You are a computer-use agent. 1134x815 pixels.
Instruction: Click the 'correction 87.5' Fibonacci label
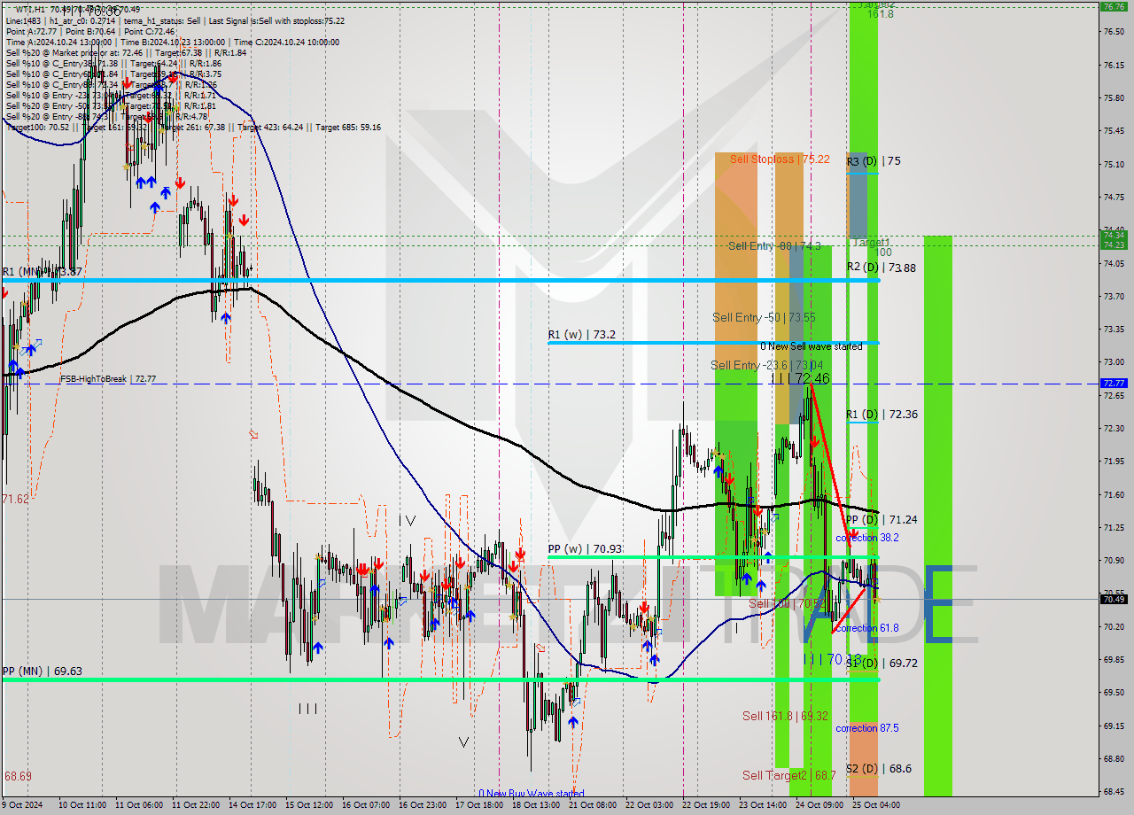(x=867, y=728)
